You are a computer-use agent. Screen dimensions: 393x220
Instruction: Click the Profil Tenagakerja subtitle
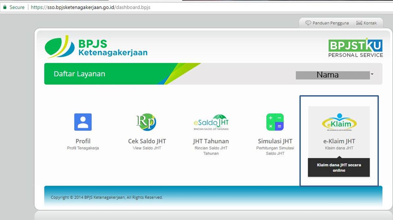pyautogui.click(x=83, y=148)
